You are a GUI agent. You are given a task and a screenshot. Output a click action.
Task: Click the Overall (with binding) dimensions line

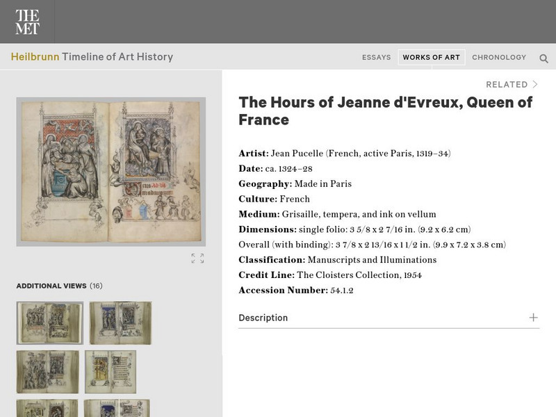(373, 245)
